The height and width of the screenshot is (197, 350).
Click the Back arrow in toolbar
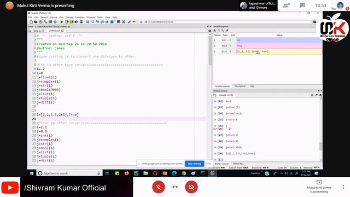point(141,22)
